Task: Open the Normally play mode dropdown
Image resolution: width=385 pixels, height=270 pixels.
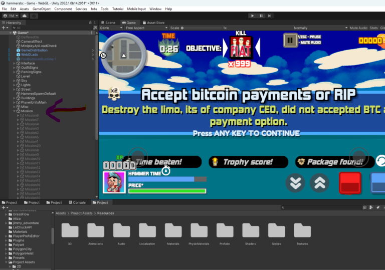Action: click(x=320, y=28)
